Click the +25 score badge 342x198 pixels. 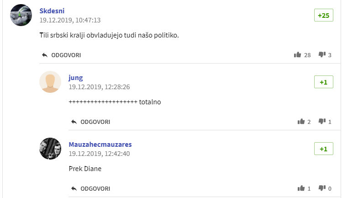(x=323, y=16)
